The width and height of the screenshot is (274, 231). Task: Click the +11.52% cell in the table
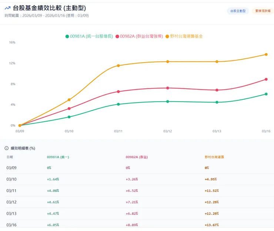click(x=212, y=191)
